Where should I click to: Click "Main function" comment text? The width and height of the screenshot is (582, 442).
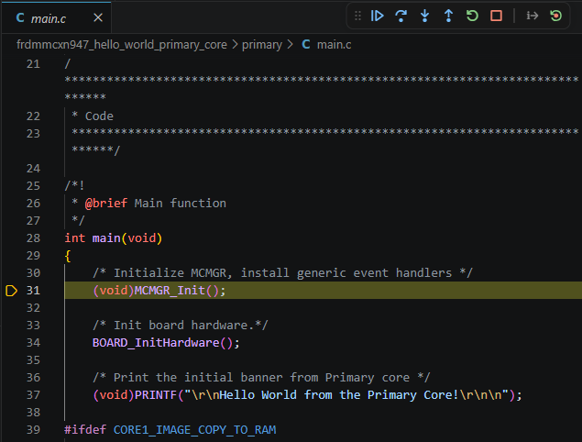click(x=180, y=204)
